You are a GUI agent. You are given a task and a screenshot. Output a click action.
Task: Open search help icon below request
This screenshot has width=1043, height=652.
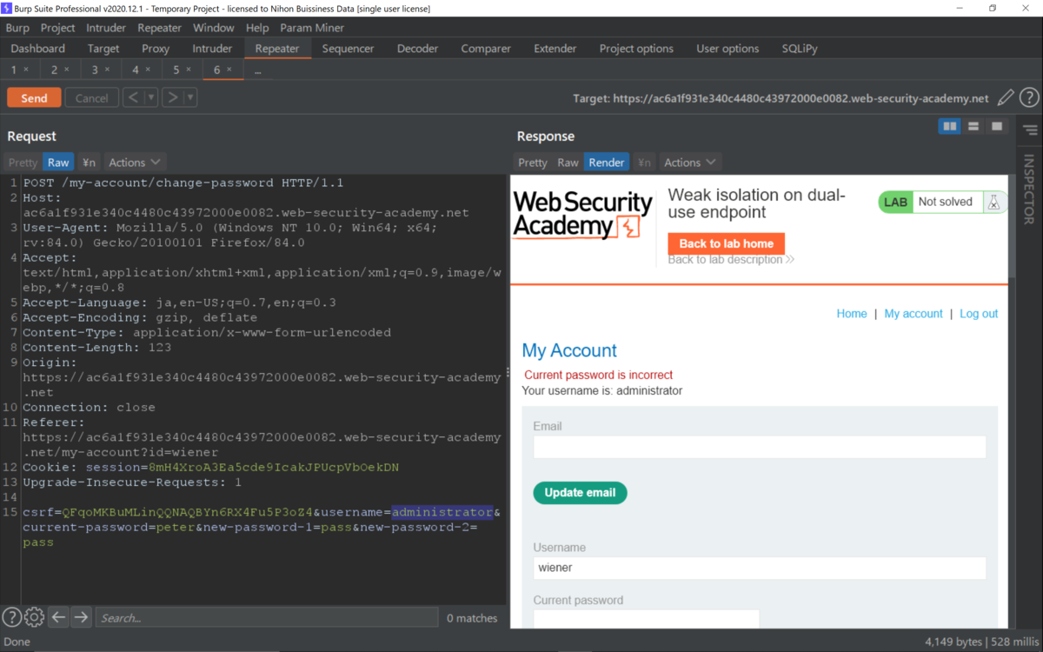pos(11,617)
